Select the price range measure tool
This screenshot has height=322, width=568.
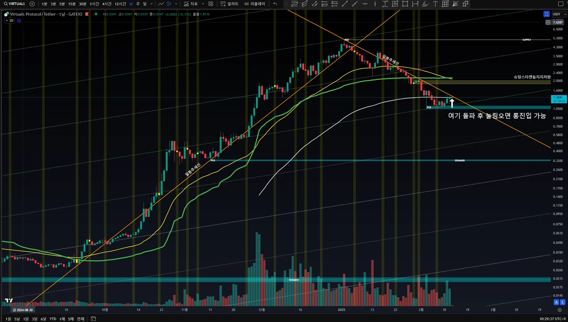pyautogui.click(x=385, y=4)
